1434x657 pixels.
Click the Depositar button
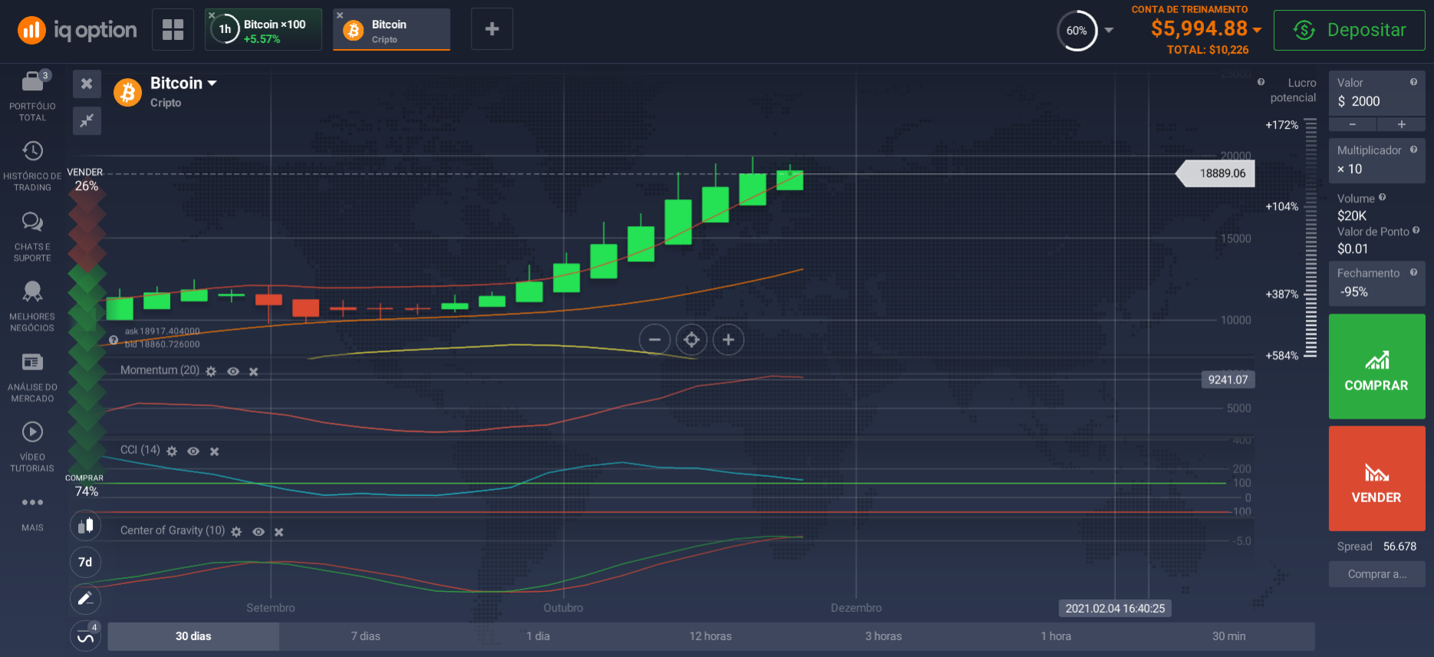pos(1349,30)
